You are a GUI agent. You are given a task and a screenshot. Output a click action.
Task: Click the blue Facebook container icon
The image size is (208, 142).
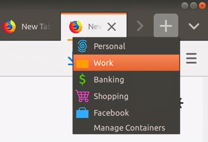click(83, 113)
